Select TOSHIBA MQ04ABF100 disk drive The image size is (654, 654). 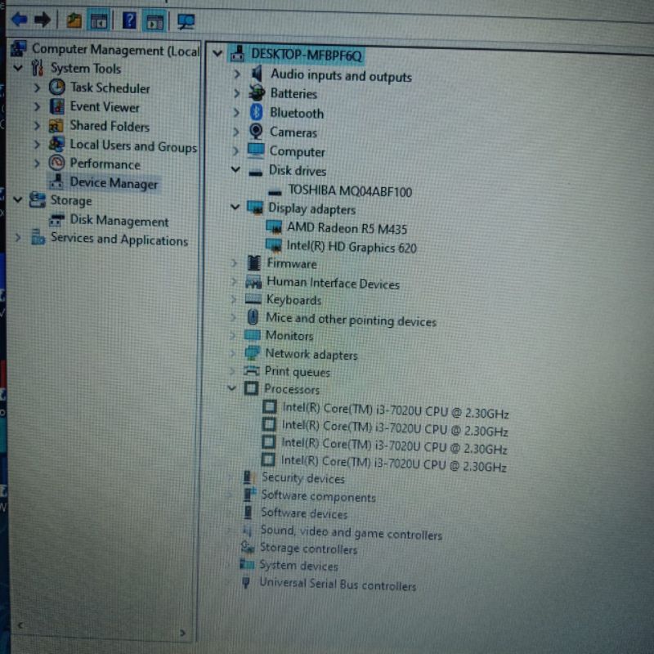pos(350,191)
